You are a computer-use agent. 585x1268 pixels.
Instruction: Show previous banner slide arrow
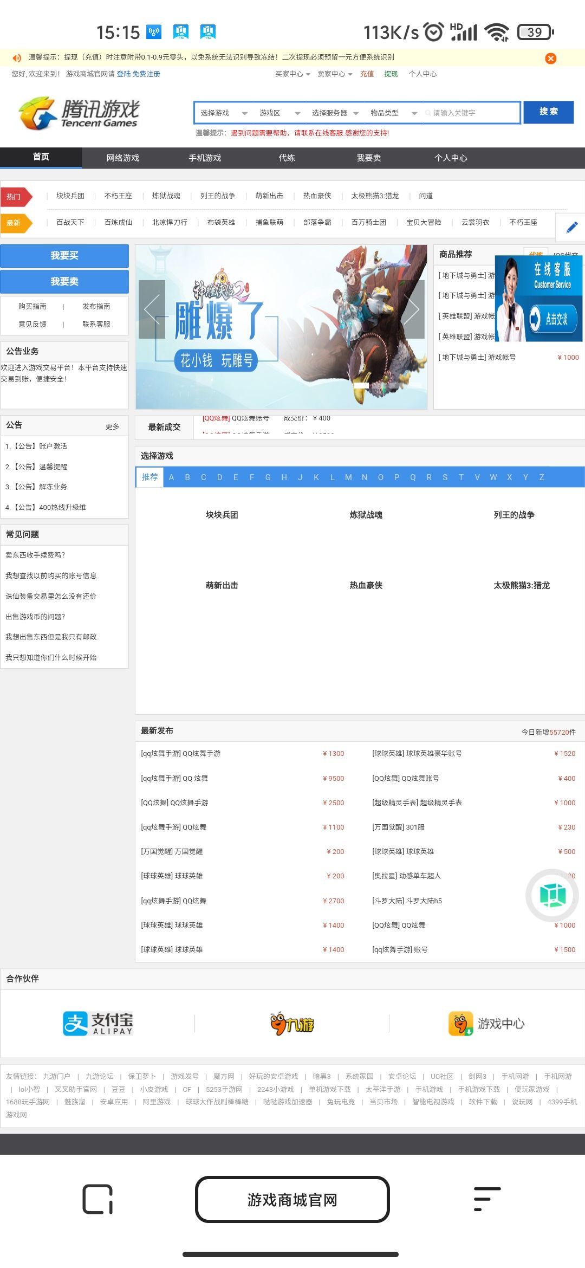coord(152,309)
